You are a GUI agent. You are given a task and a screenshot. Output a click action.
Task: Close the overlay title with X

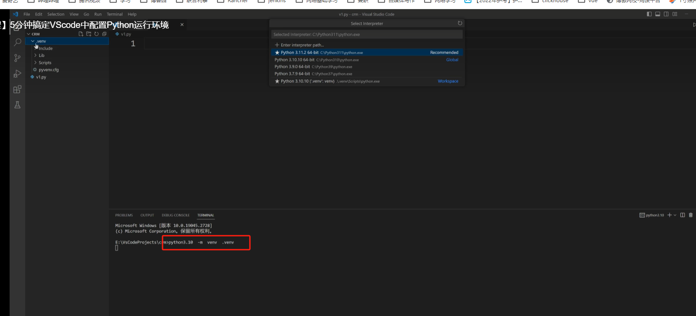tap(182, 24)
